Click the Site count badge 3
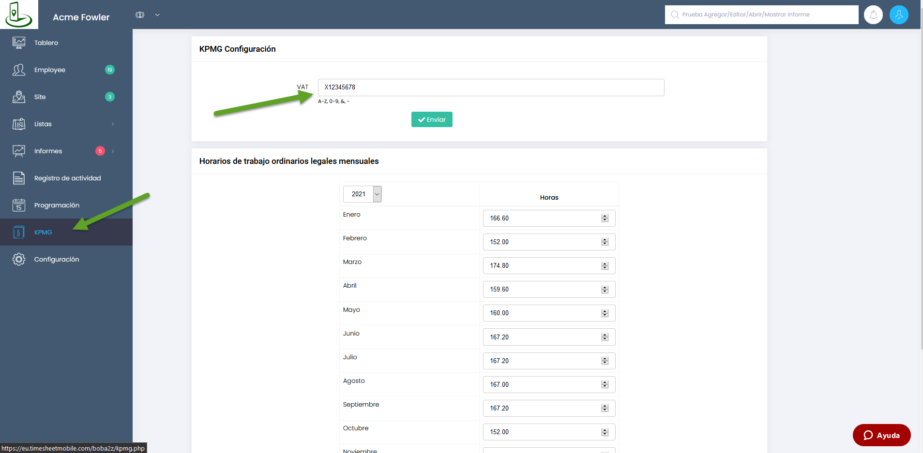The image size is (923, 453). 110,97
